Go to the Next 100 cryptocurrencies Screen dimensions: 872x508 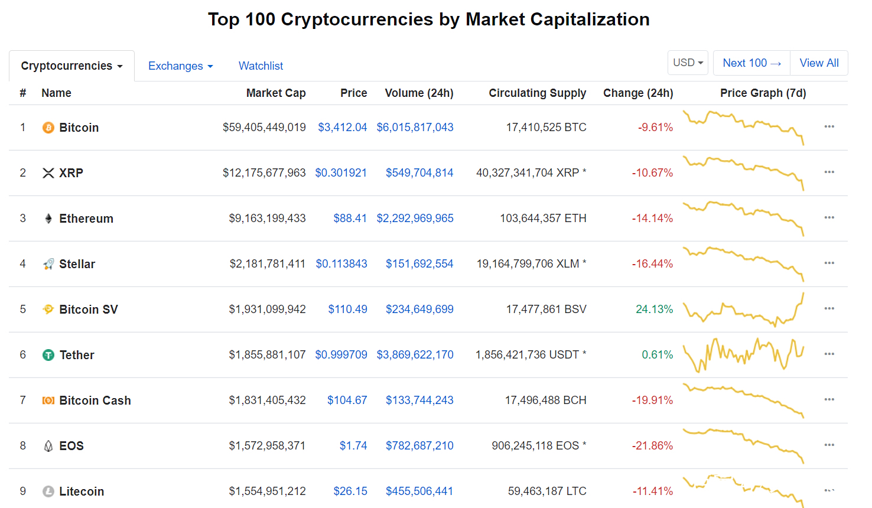pos(751,63)
